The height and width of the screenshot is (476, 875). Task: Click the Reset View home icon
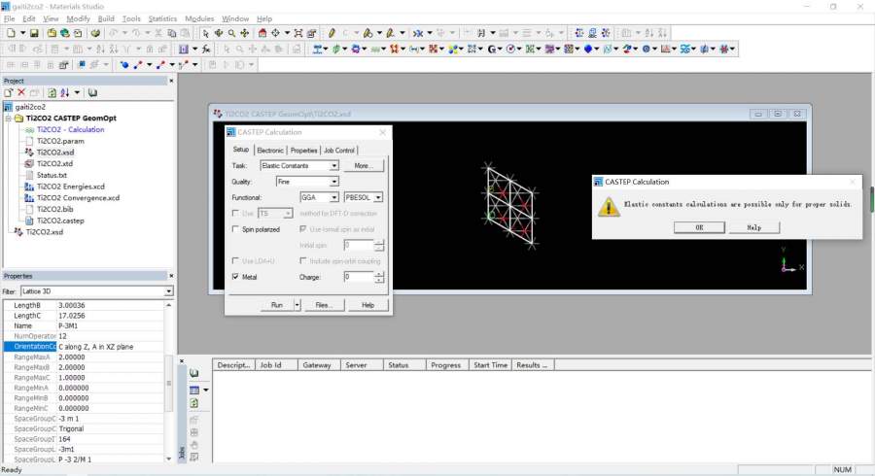262,33
